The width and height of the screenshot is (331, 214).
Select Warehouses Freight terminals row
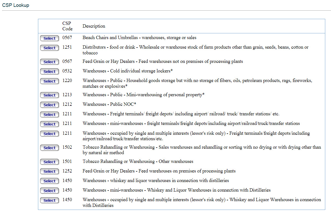point(49,115)
